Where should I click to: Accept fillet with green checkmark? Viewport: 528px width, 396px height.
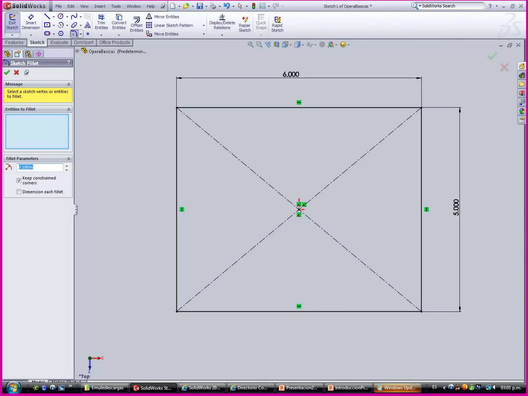pos(7,72)
